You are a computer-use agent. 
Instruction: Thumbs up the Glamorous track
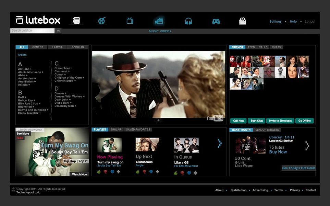[x=138, y=172]
